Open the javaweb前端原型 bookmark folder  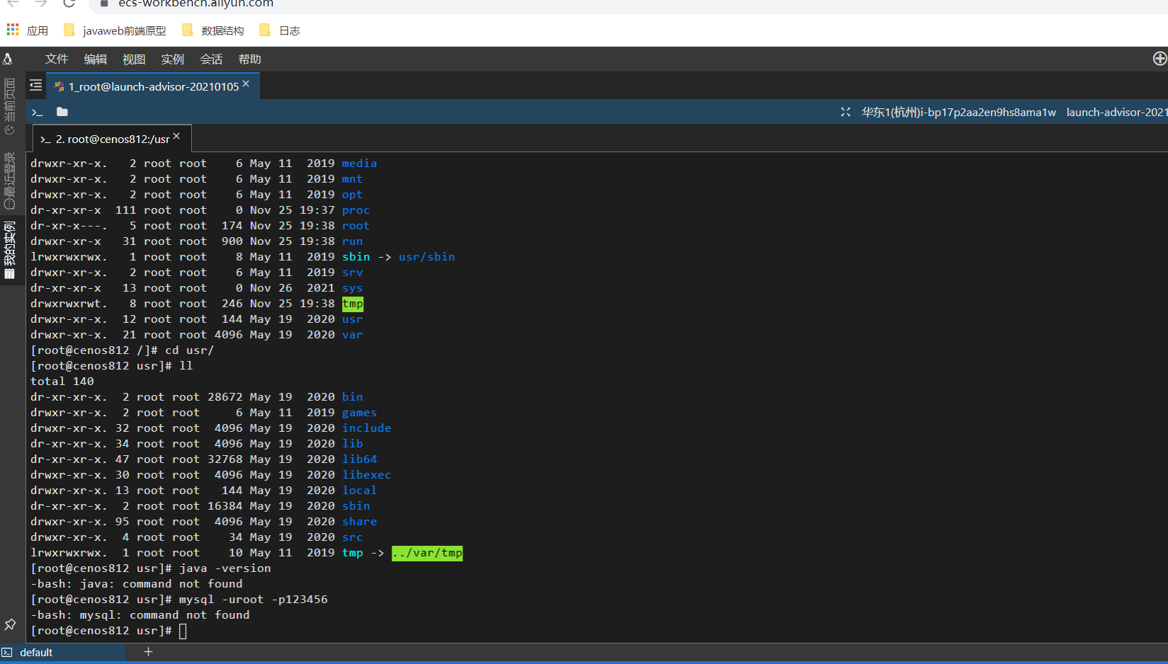115,30
